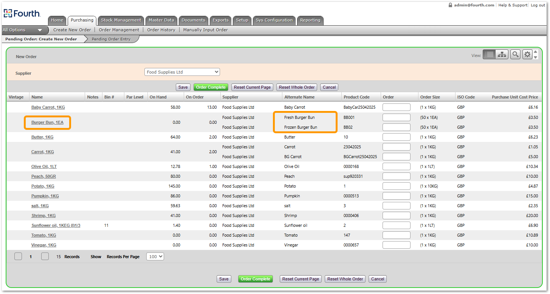Click top Reset Whole Order button
Viewport: 550px width, 294px height.
297,87
